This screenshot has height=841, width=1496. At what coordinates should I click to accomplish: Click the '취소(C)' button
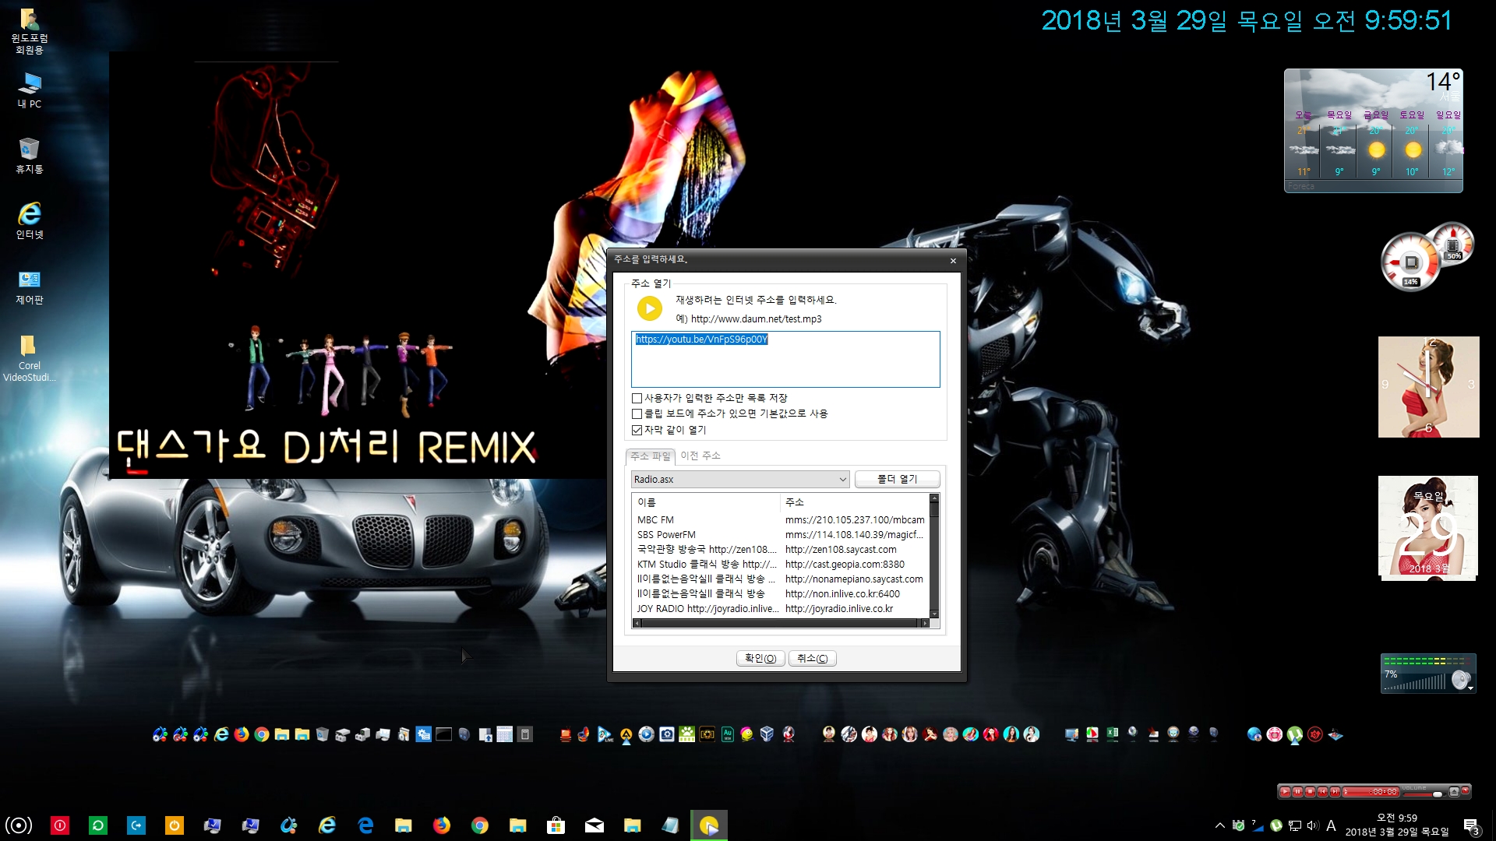(x=813, y=659)
